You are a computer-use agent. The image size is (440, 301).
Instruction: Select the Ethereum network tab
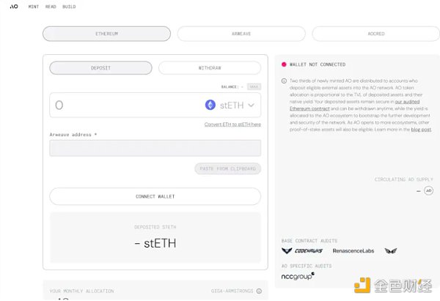tap(106, 34)
